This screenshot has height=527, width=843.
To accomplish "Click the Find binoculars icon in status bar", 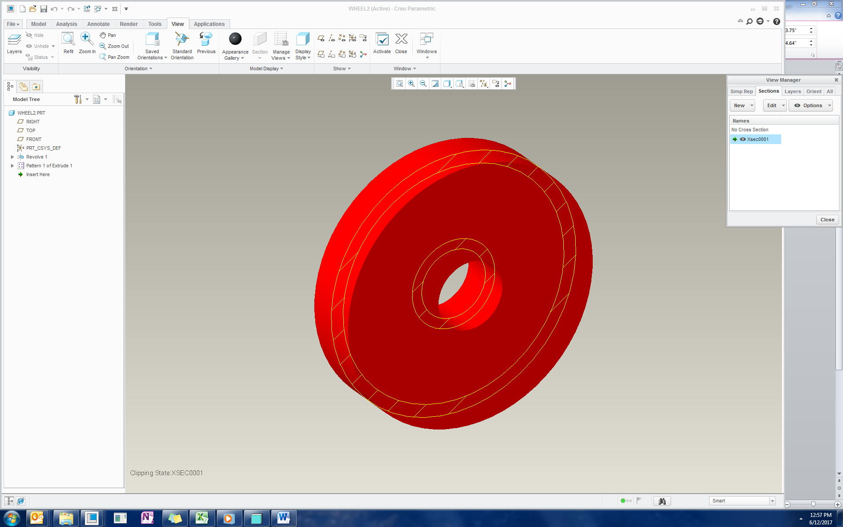I will [x=662, y=501].
